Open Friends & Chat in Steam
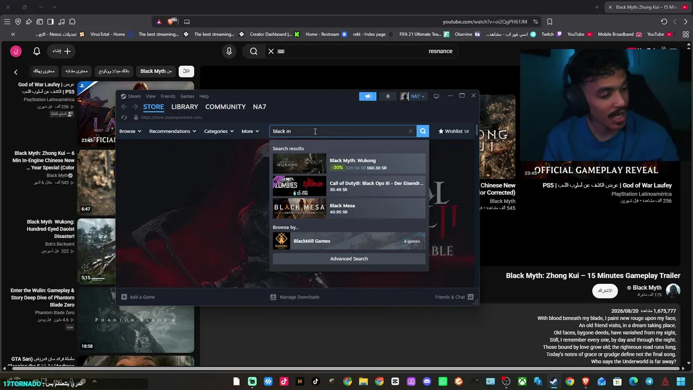693x390 pixels. click(x=454, y=297)
